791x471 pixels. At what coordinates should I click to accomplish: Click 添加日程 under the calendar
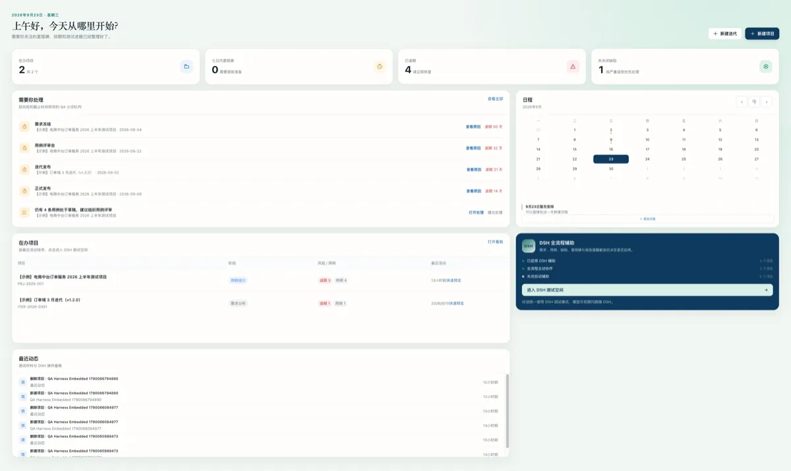tap(647, 219)
